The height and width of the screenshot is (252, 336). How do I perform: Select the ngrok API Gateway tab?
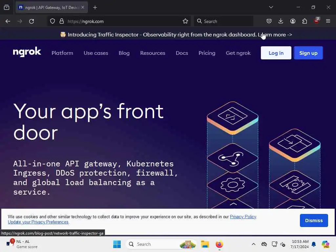click(x=52, y=8)
